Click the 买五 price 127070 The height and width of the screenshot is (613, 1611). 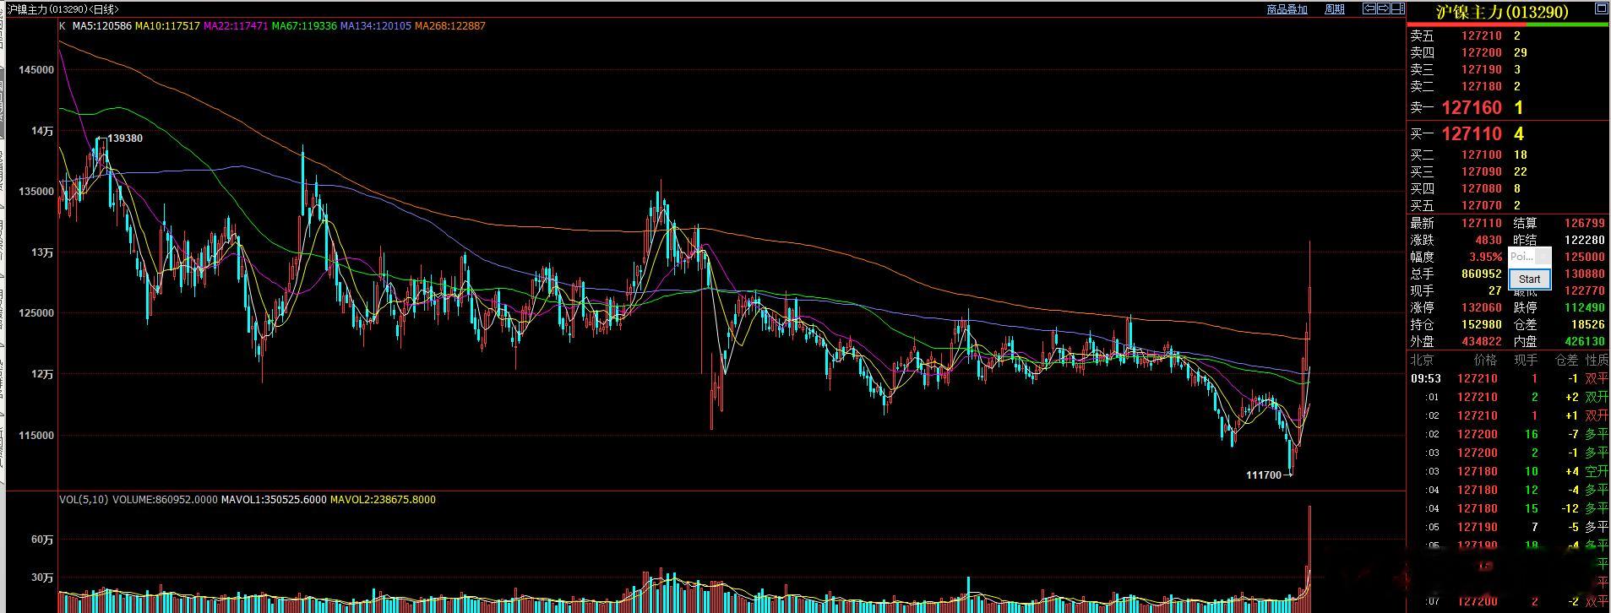(1482, 206)
